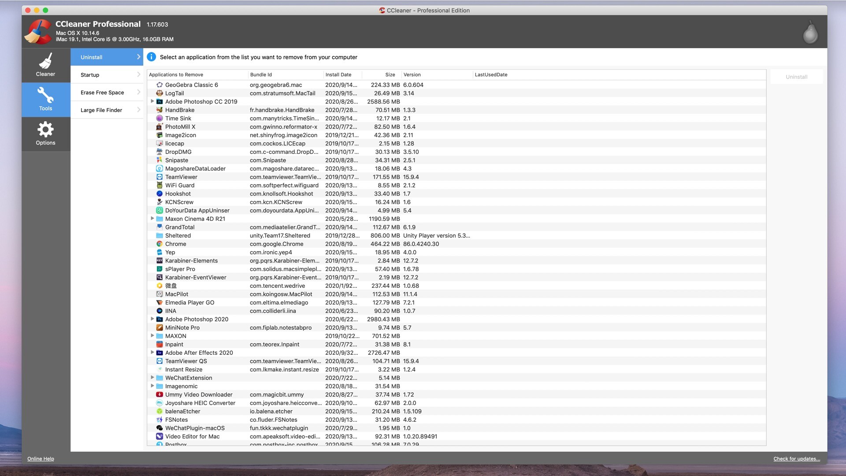The height and width of the screenshot is (476, 846).
Task: Select the Chrome app icon in list
Action: 160,244
